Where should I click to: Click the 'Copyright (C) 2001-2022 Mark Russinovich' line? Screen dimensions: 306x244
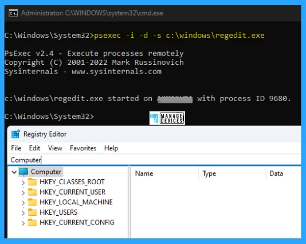click(94, 63)
